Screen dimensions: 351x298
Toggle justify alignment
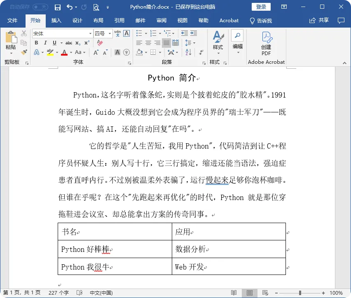pyautogui.click(x=166, y=43)
